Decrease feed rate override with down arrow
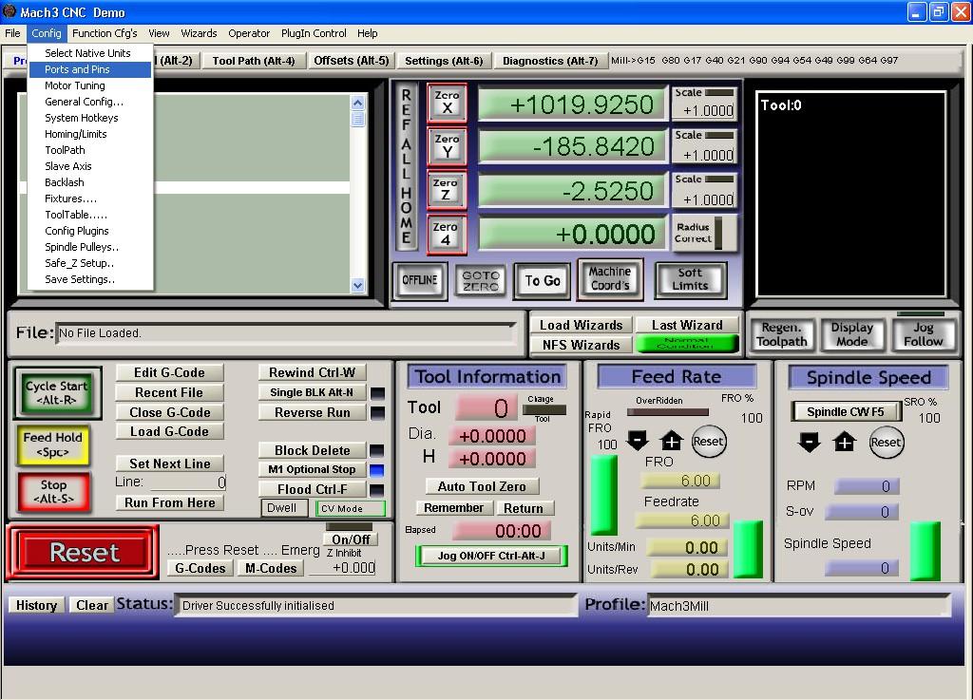 (638, 441)
